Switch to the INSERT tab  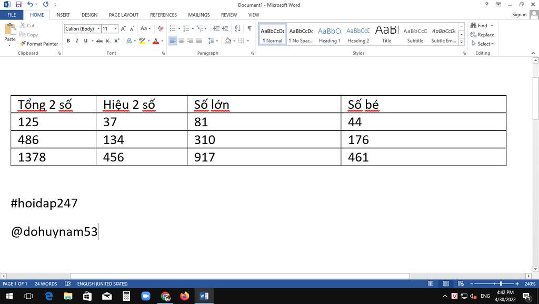(x=63, y=15)
